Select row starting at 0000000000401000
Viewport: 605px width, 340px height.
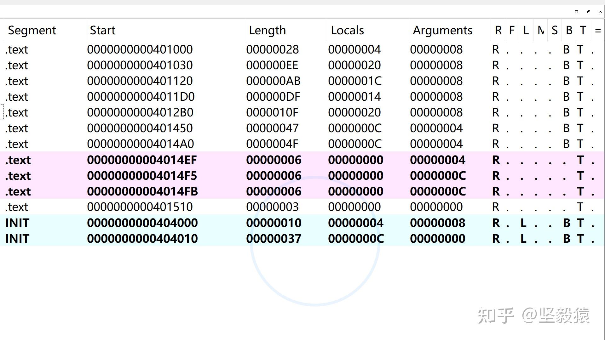(x=140, y=49)
